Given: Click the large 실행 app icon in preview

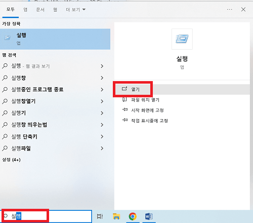Looking at the screenshot, I should coord(182,39).
